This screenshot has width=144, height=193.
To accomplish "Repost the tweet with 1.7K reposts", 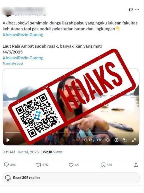I will point(42,165).
